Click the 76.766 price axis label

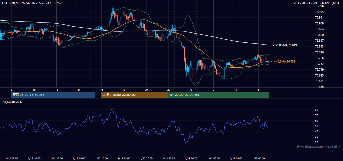click(x=319, y=58)
